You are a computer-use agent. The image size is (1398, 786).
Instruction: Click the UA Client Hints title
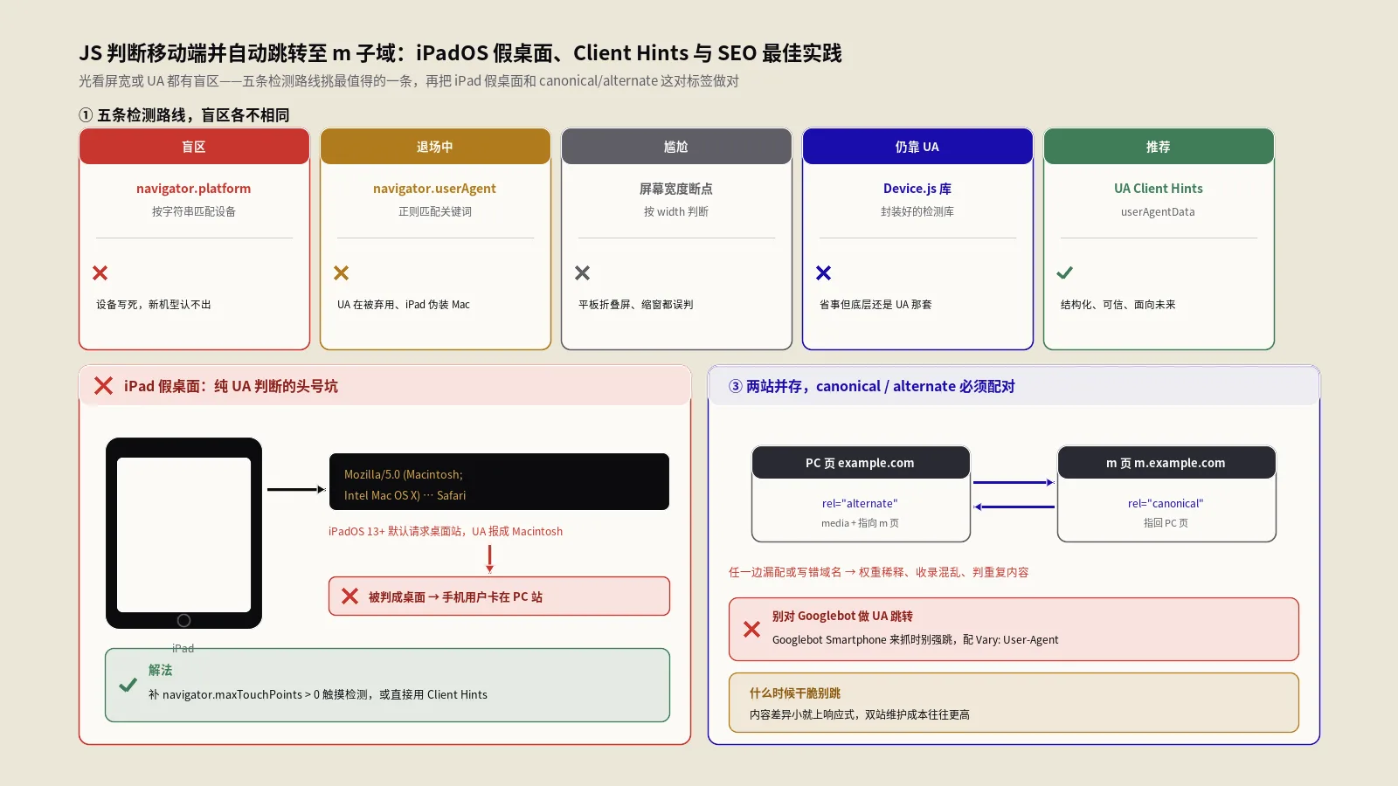(1159, 189)
